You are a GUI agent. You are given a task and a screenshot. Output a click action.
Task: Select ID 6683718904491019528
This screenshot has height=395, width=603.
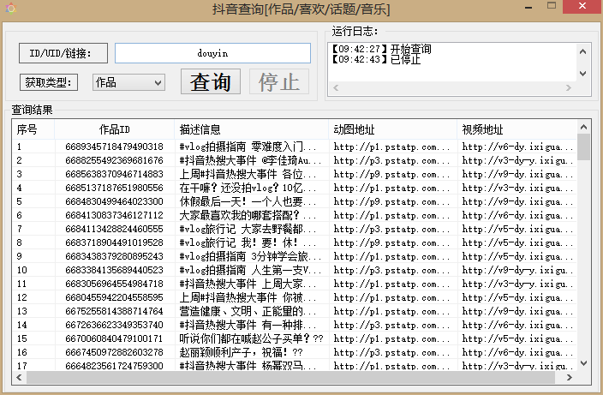click(x=114, y=242)
